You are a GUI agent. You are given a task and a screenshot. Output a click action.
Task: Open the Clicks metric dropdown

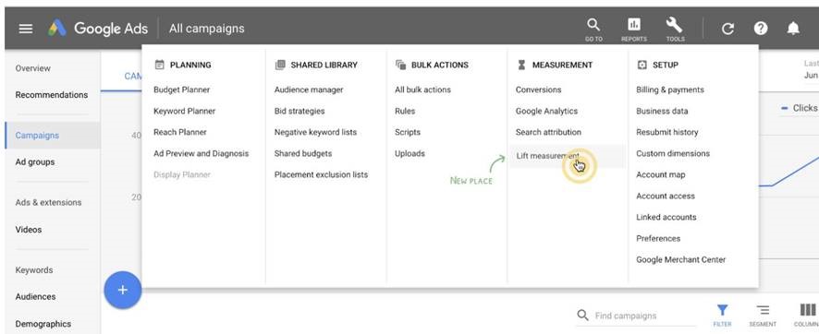pos(799,108)
